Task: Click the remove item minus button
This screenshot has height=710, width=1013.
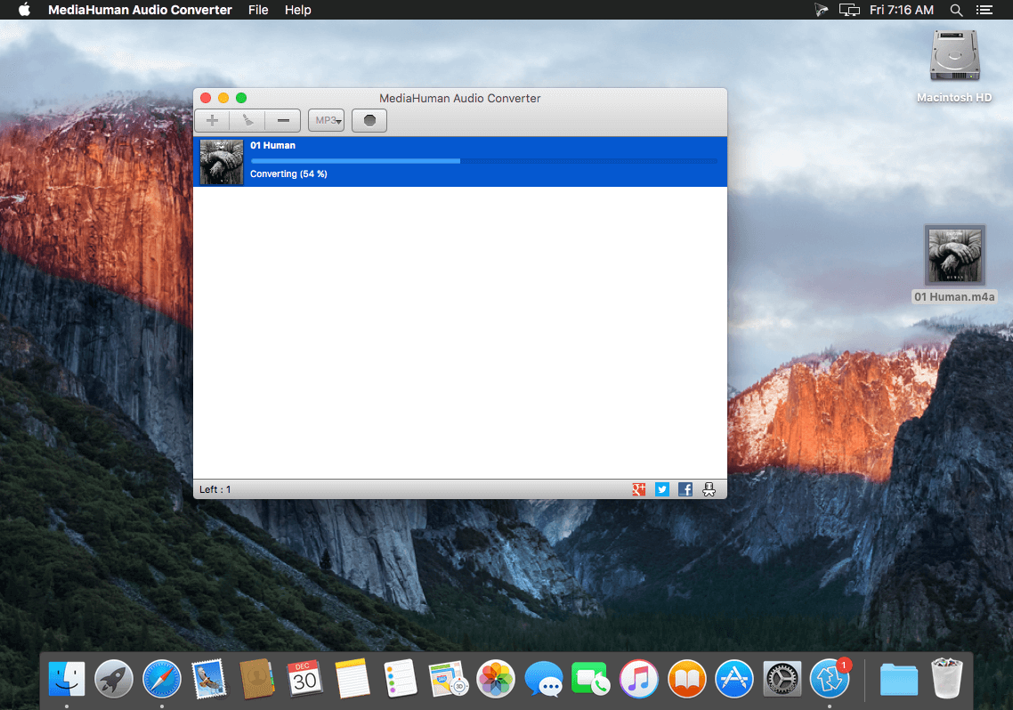Action: coord(283,121)
